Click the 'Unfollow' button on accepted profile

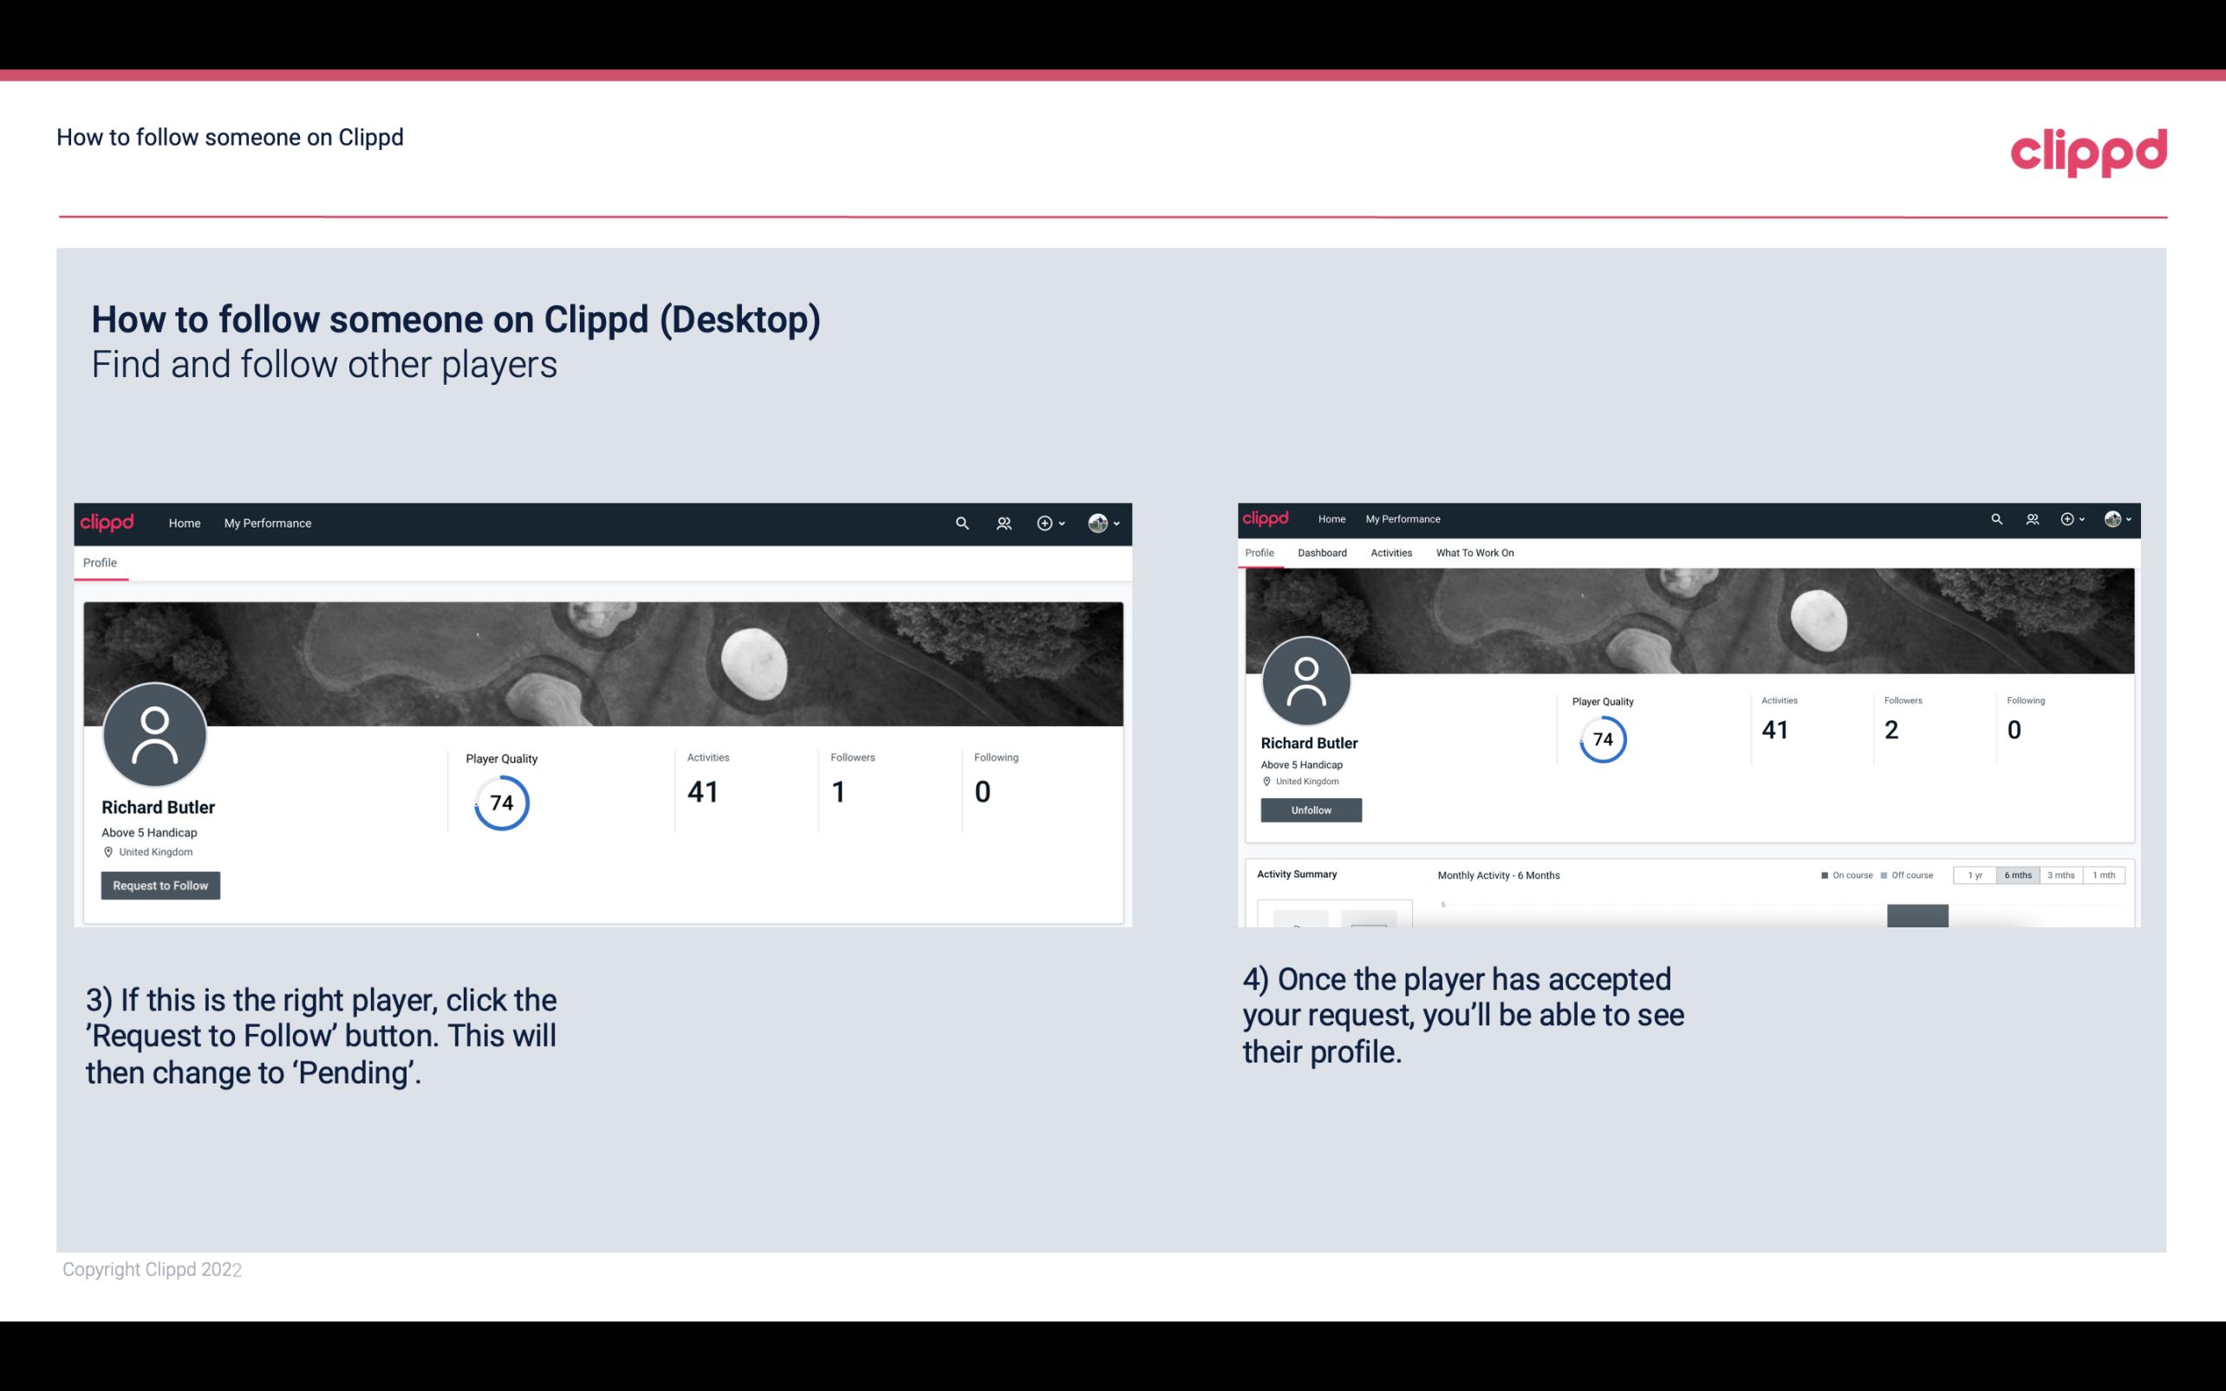pos(1311,809)
